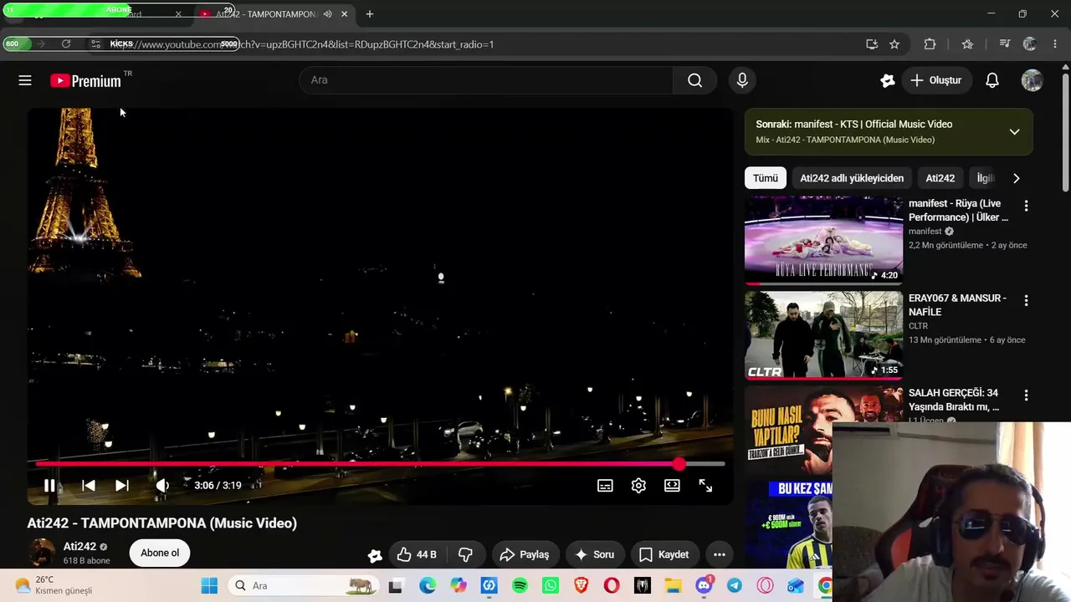
Task: Select the Tümü filter chip
Action: click(x=765, y=178)
